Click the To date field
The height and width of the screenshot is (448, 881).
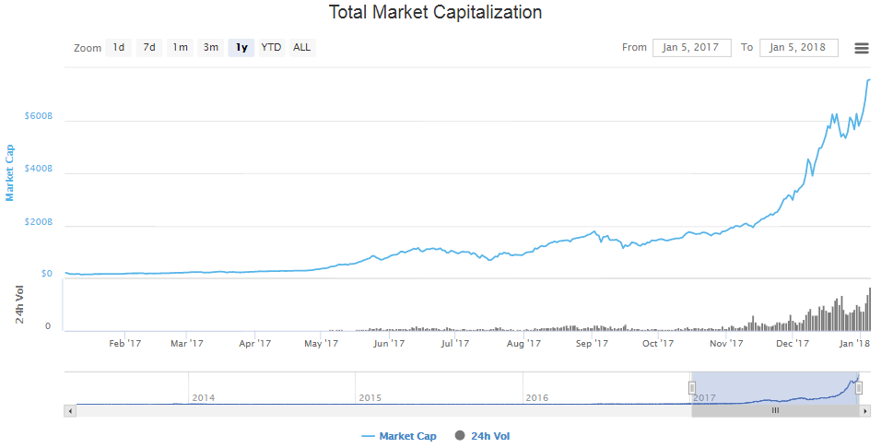(798, 48)
